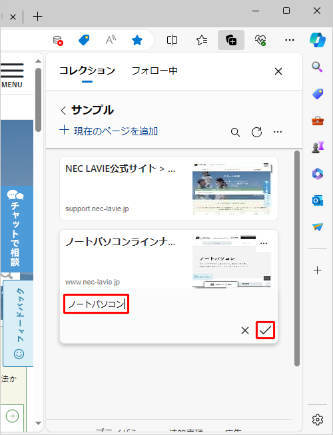Click the database blocked icon in address bar
Image resolution: width=333 pixels, height=435 pixels.
click(58, 41)
